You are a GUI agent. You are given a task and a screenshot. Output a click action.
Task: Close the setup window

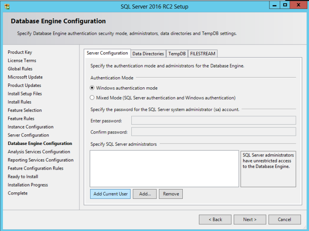pos(298,5)
